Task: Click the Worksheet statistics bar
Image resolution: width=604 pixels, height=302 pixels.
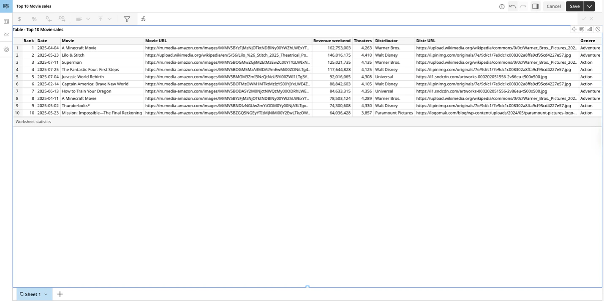Action: pos(307,122)
